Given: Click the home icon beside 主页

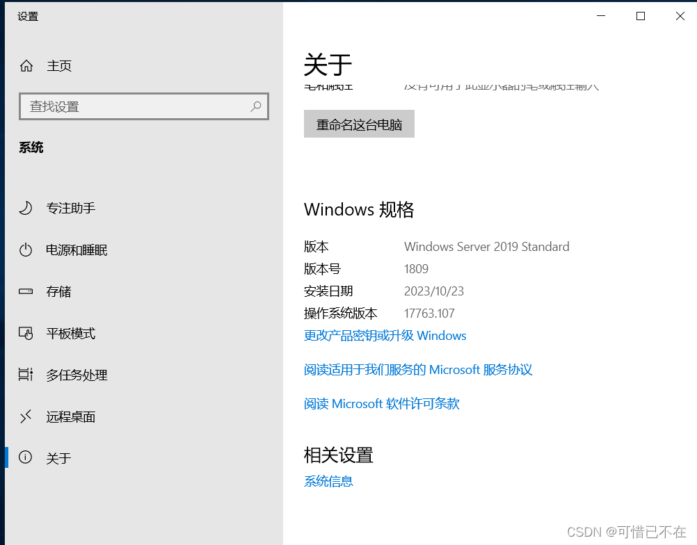Looking at the screenshot, I should (x=26, y=66).
